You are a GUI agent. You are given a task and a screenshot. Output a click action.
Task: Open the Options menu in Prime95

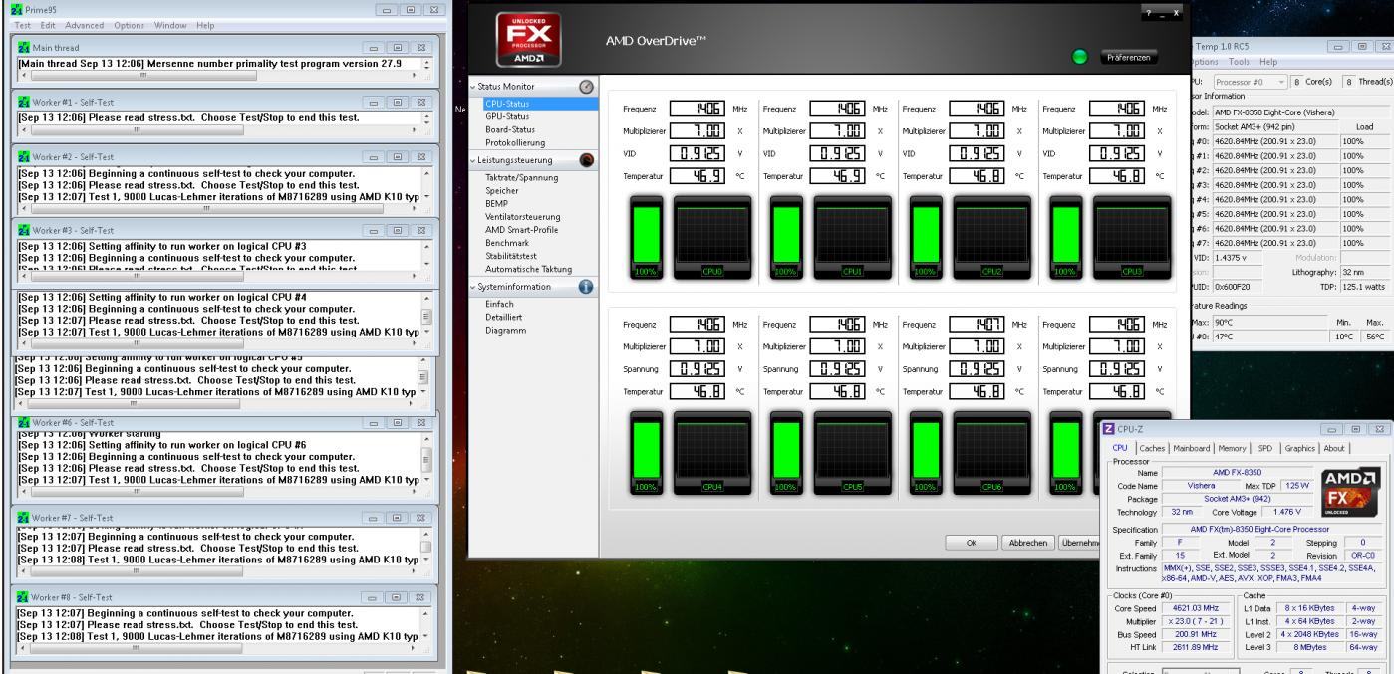(x=131, y=24)
